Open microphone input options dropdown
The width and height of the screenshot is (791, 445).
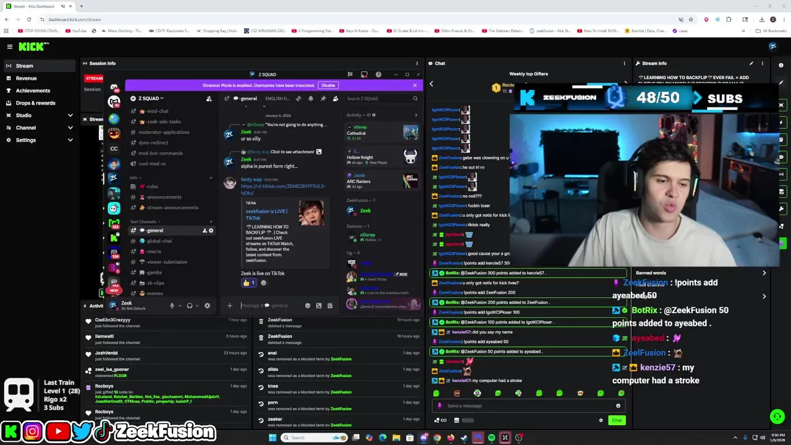pyautogui.click(x=180, y=305)
